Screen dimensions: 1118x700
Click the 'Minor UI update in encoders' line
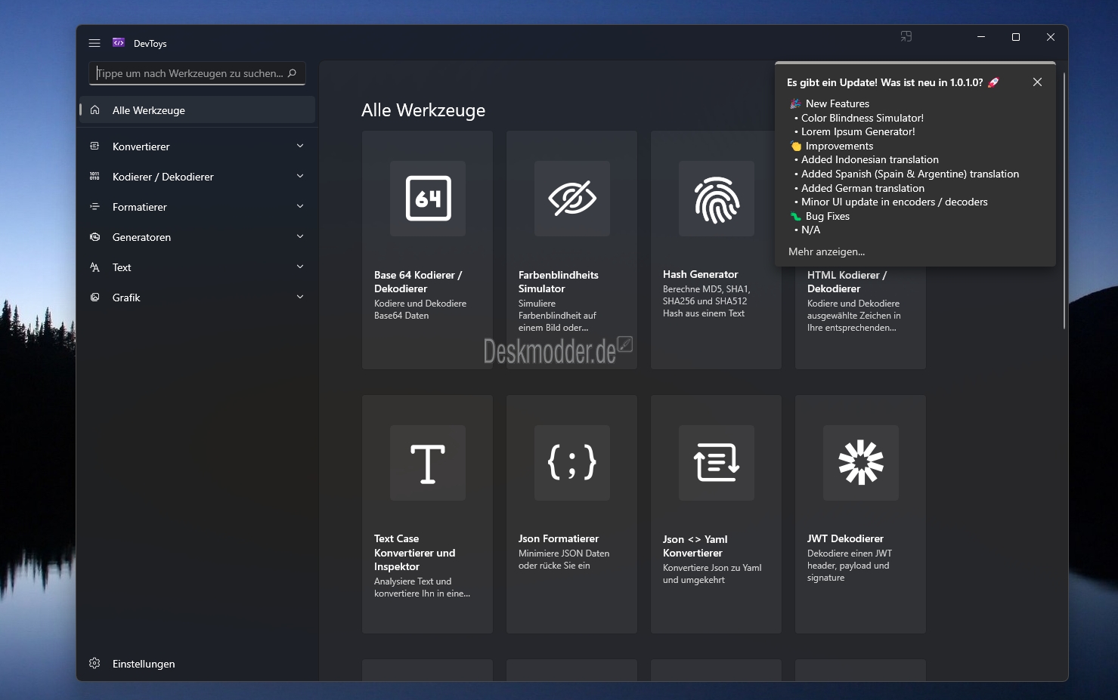click(894, 202)
